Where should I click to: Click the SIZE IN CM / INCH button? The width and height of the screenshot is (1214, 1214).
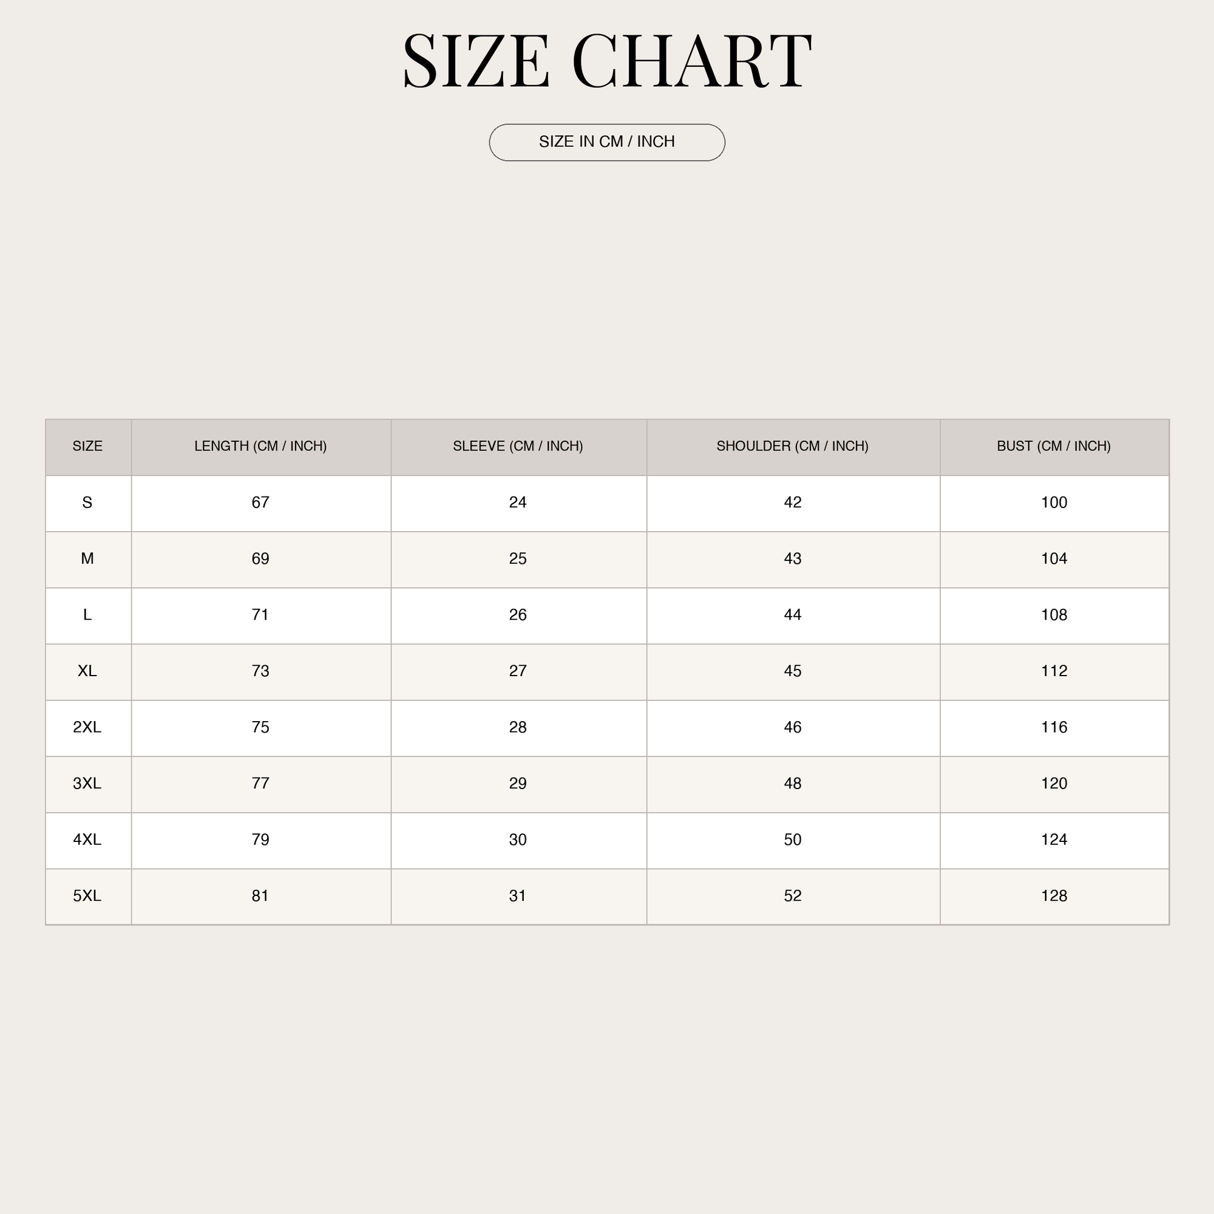(606, 143)
